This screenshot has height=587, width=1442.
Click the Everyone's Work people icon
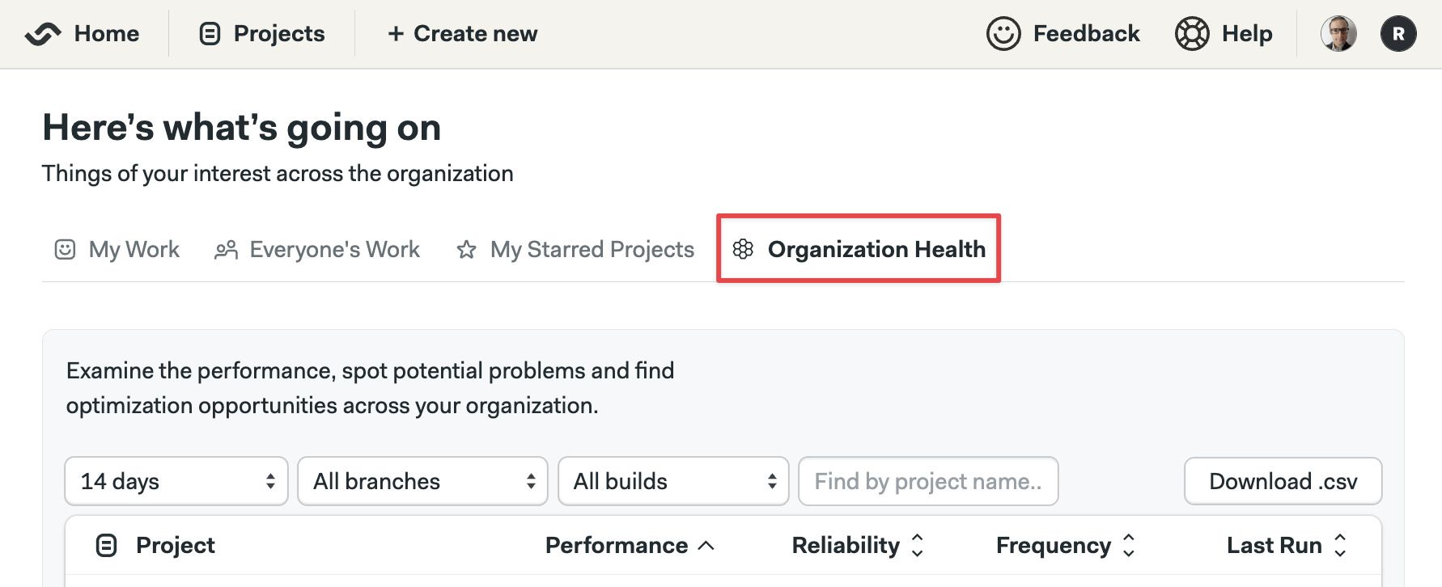[x=226, y=250]
